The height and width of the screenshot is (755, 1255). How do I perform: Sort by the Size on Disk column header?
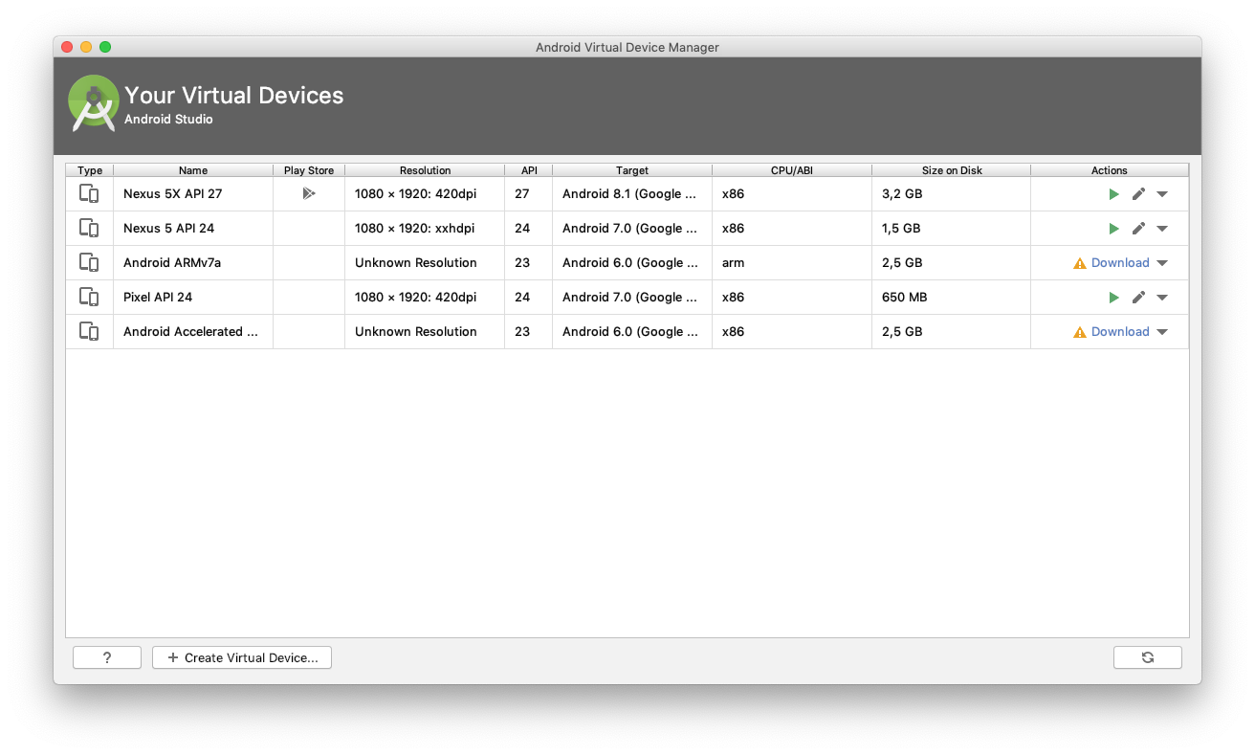click(952, 170)
